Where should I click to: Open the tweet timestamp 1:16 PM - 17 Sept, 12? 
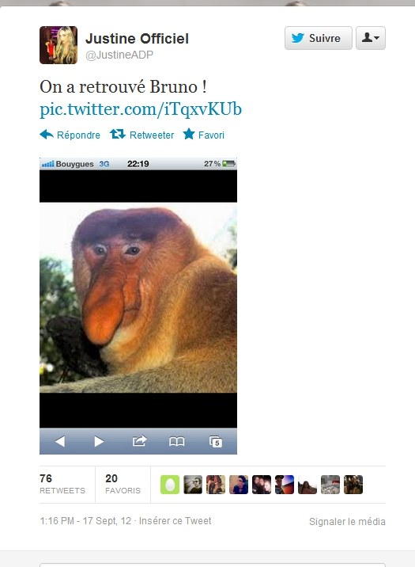point(85,521)
